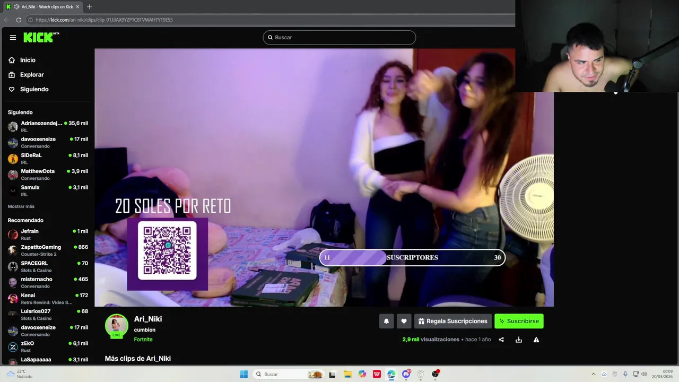Open the davooxeneize channel under Siguiendo

click(x=48, y=142)
